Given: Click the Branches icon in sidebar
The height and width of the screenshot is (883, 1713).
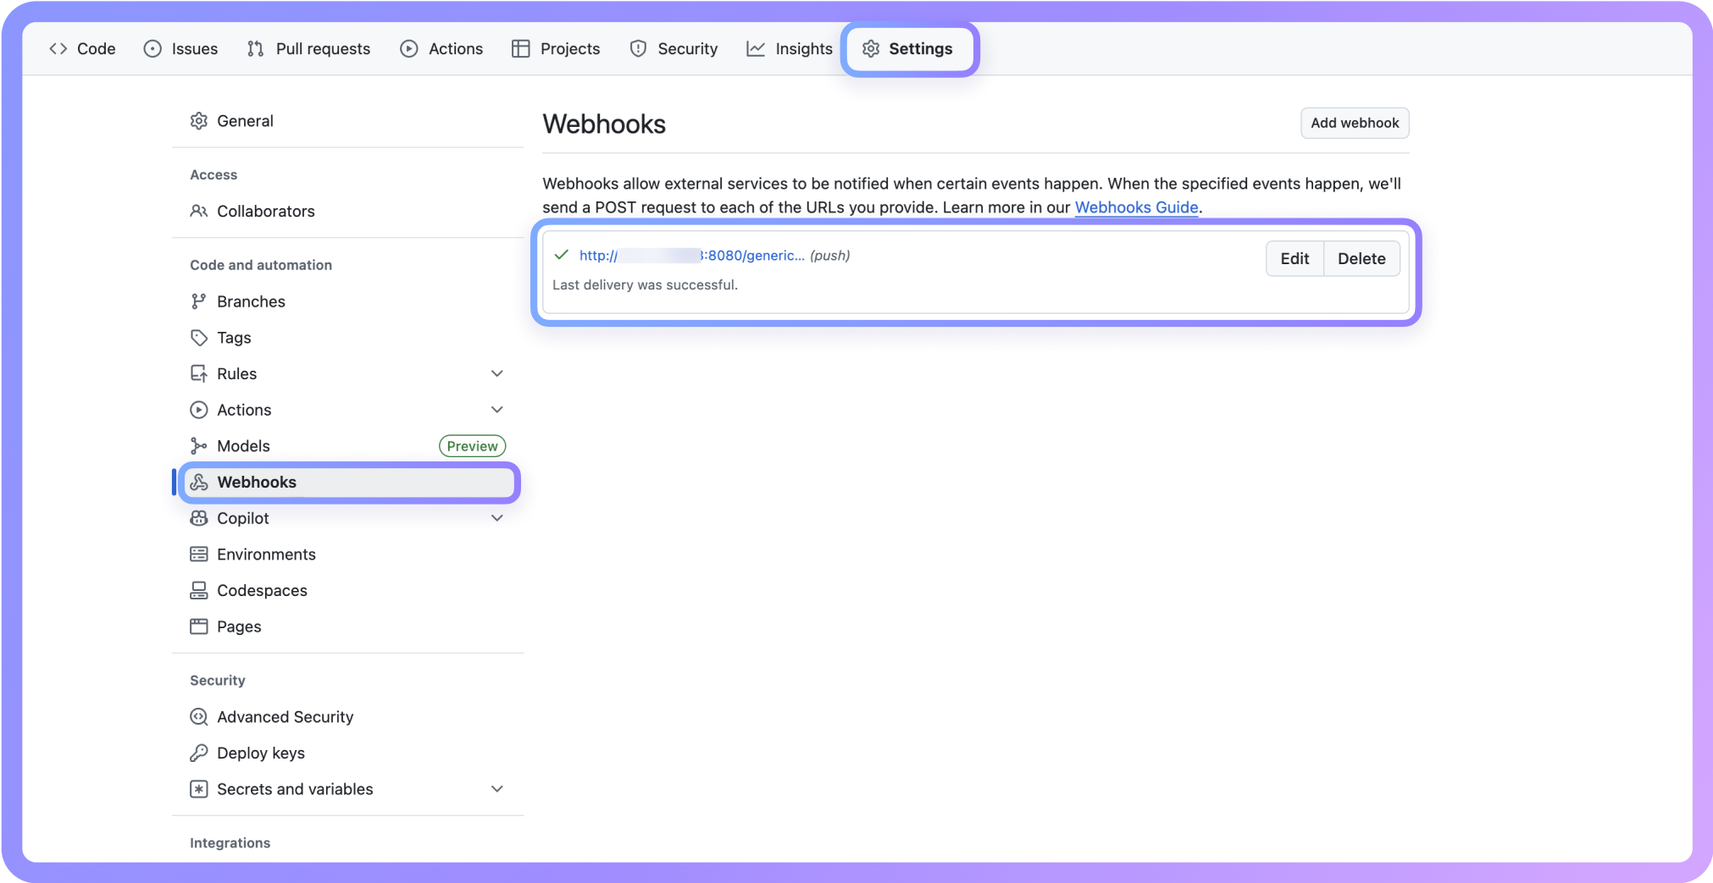Looking at the screenshot, I should pos(198,301).
